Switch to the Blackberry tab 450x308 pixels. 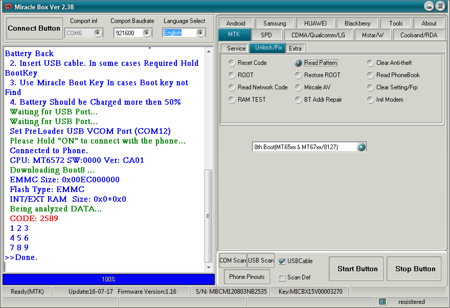click(x=357, y=23)
